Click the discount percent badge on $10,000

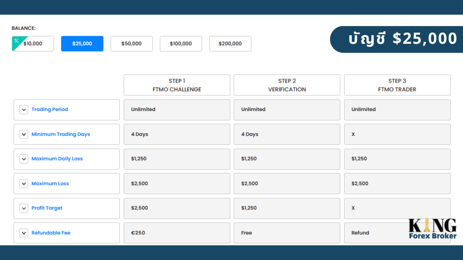(17, 41)
